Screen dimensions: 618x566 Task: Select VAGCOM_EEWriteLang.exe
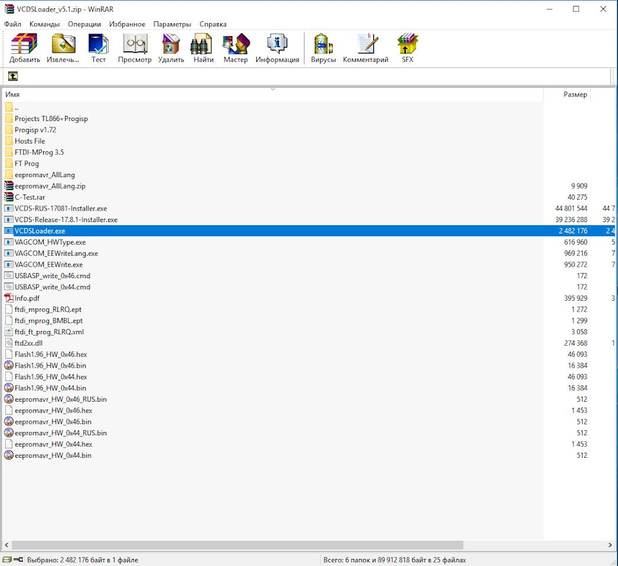pos(57,253)
